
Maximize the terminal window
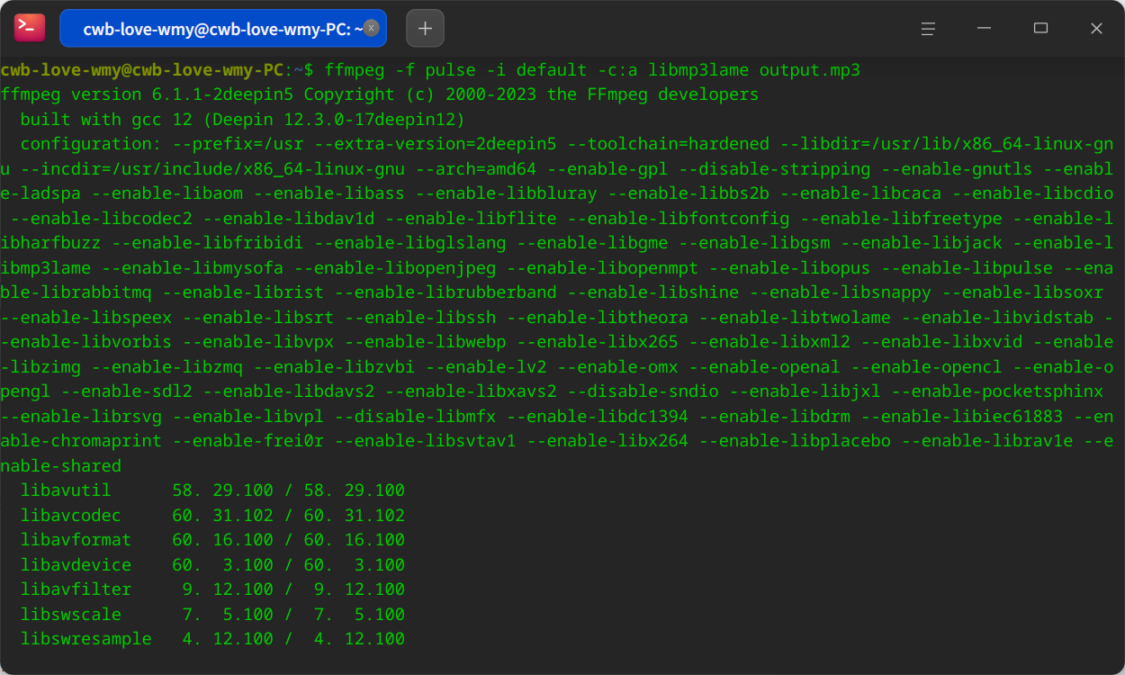pyautogui.click(x=1040, y=28)
